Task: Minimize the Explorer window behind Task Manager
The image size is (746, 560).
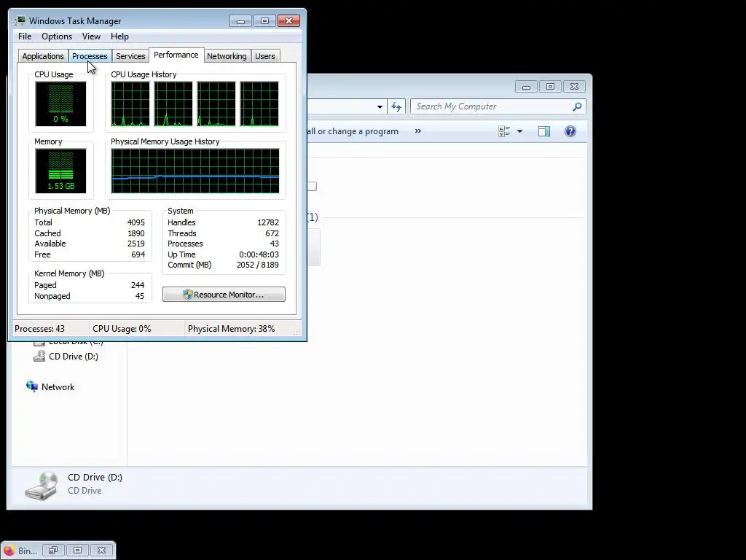Action: coord(526,87)
